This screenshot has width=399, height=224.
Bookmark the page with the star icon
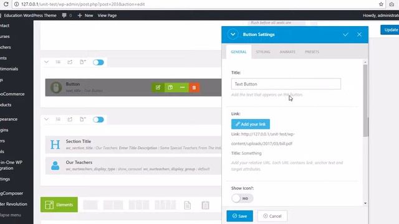(381, 4)
